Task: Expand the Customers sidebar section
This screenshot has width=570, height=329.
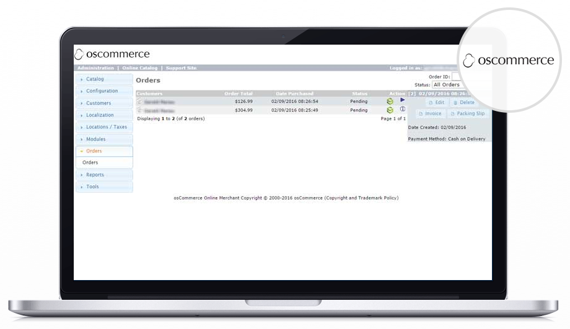Action: pyautogui.click(x=104, y=103)
